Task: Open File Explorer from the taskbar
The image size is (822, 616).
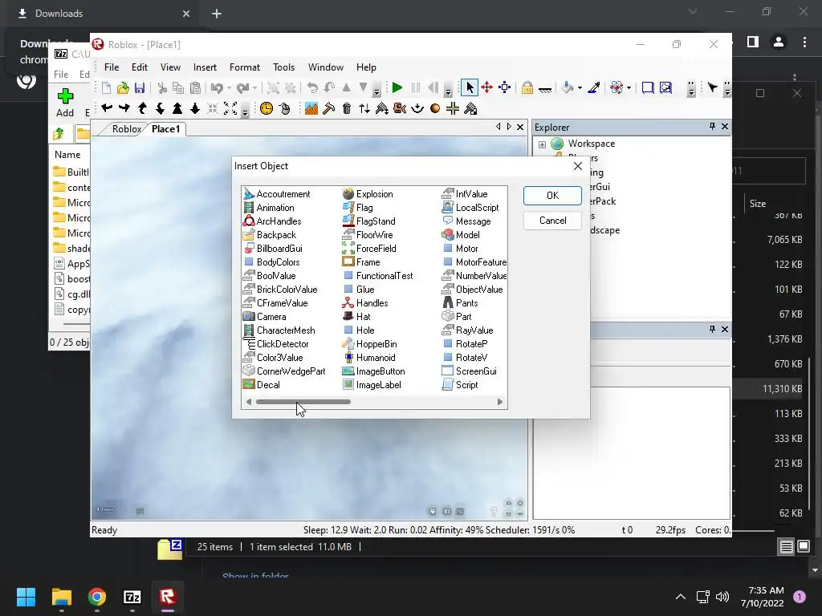Action: point(61,597)
